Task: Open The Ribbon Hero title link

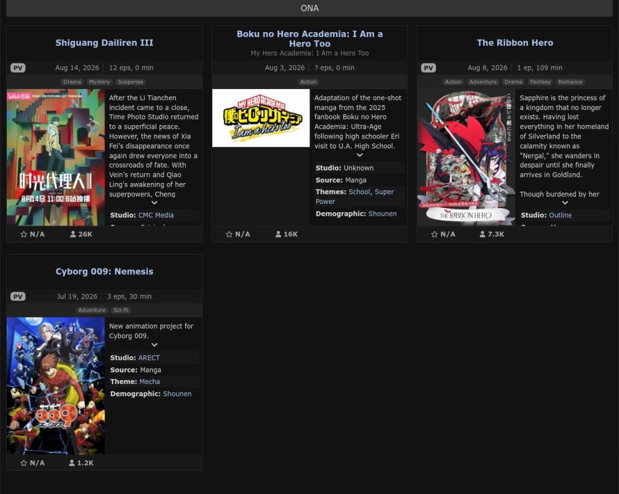Action: [515, 43]
